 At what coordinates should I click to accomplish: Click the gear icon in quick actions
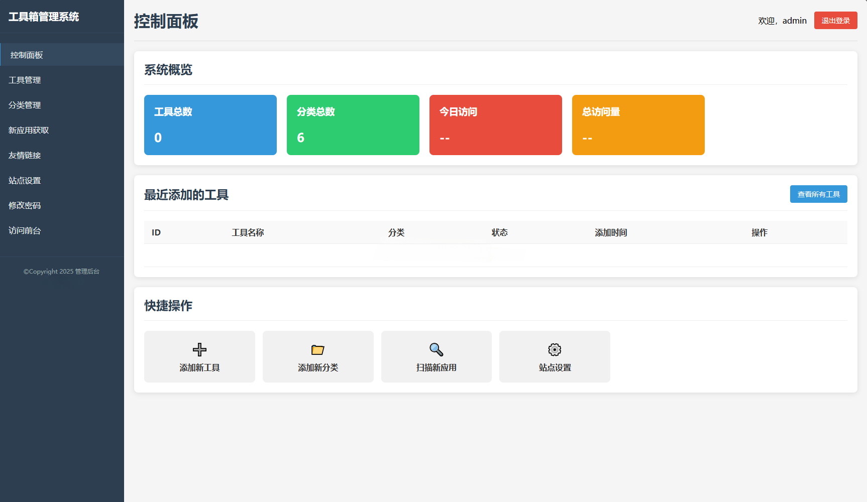[555, 349]
